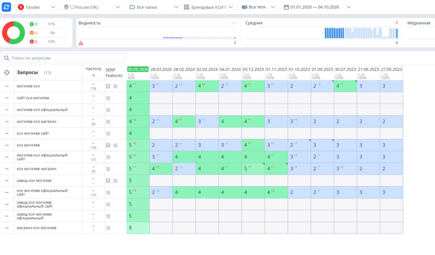The width and height of the screenshot is (435, 255).
Task: Click the Средняя blue bar chart
Action: pyautogui.click(x=361, y=33)
